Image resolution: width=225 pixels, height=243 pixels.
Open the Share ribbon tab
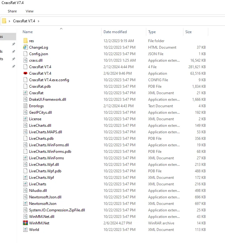[x=12, y=11]
